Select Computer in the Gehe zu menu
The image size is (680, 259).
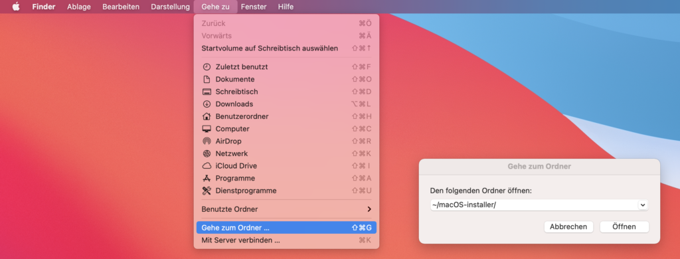coord(286,129)
